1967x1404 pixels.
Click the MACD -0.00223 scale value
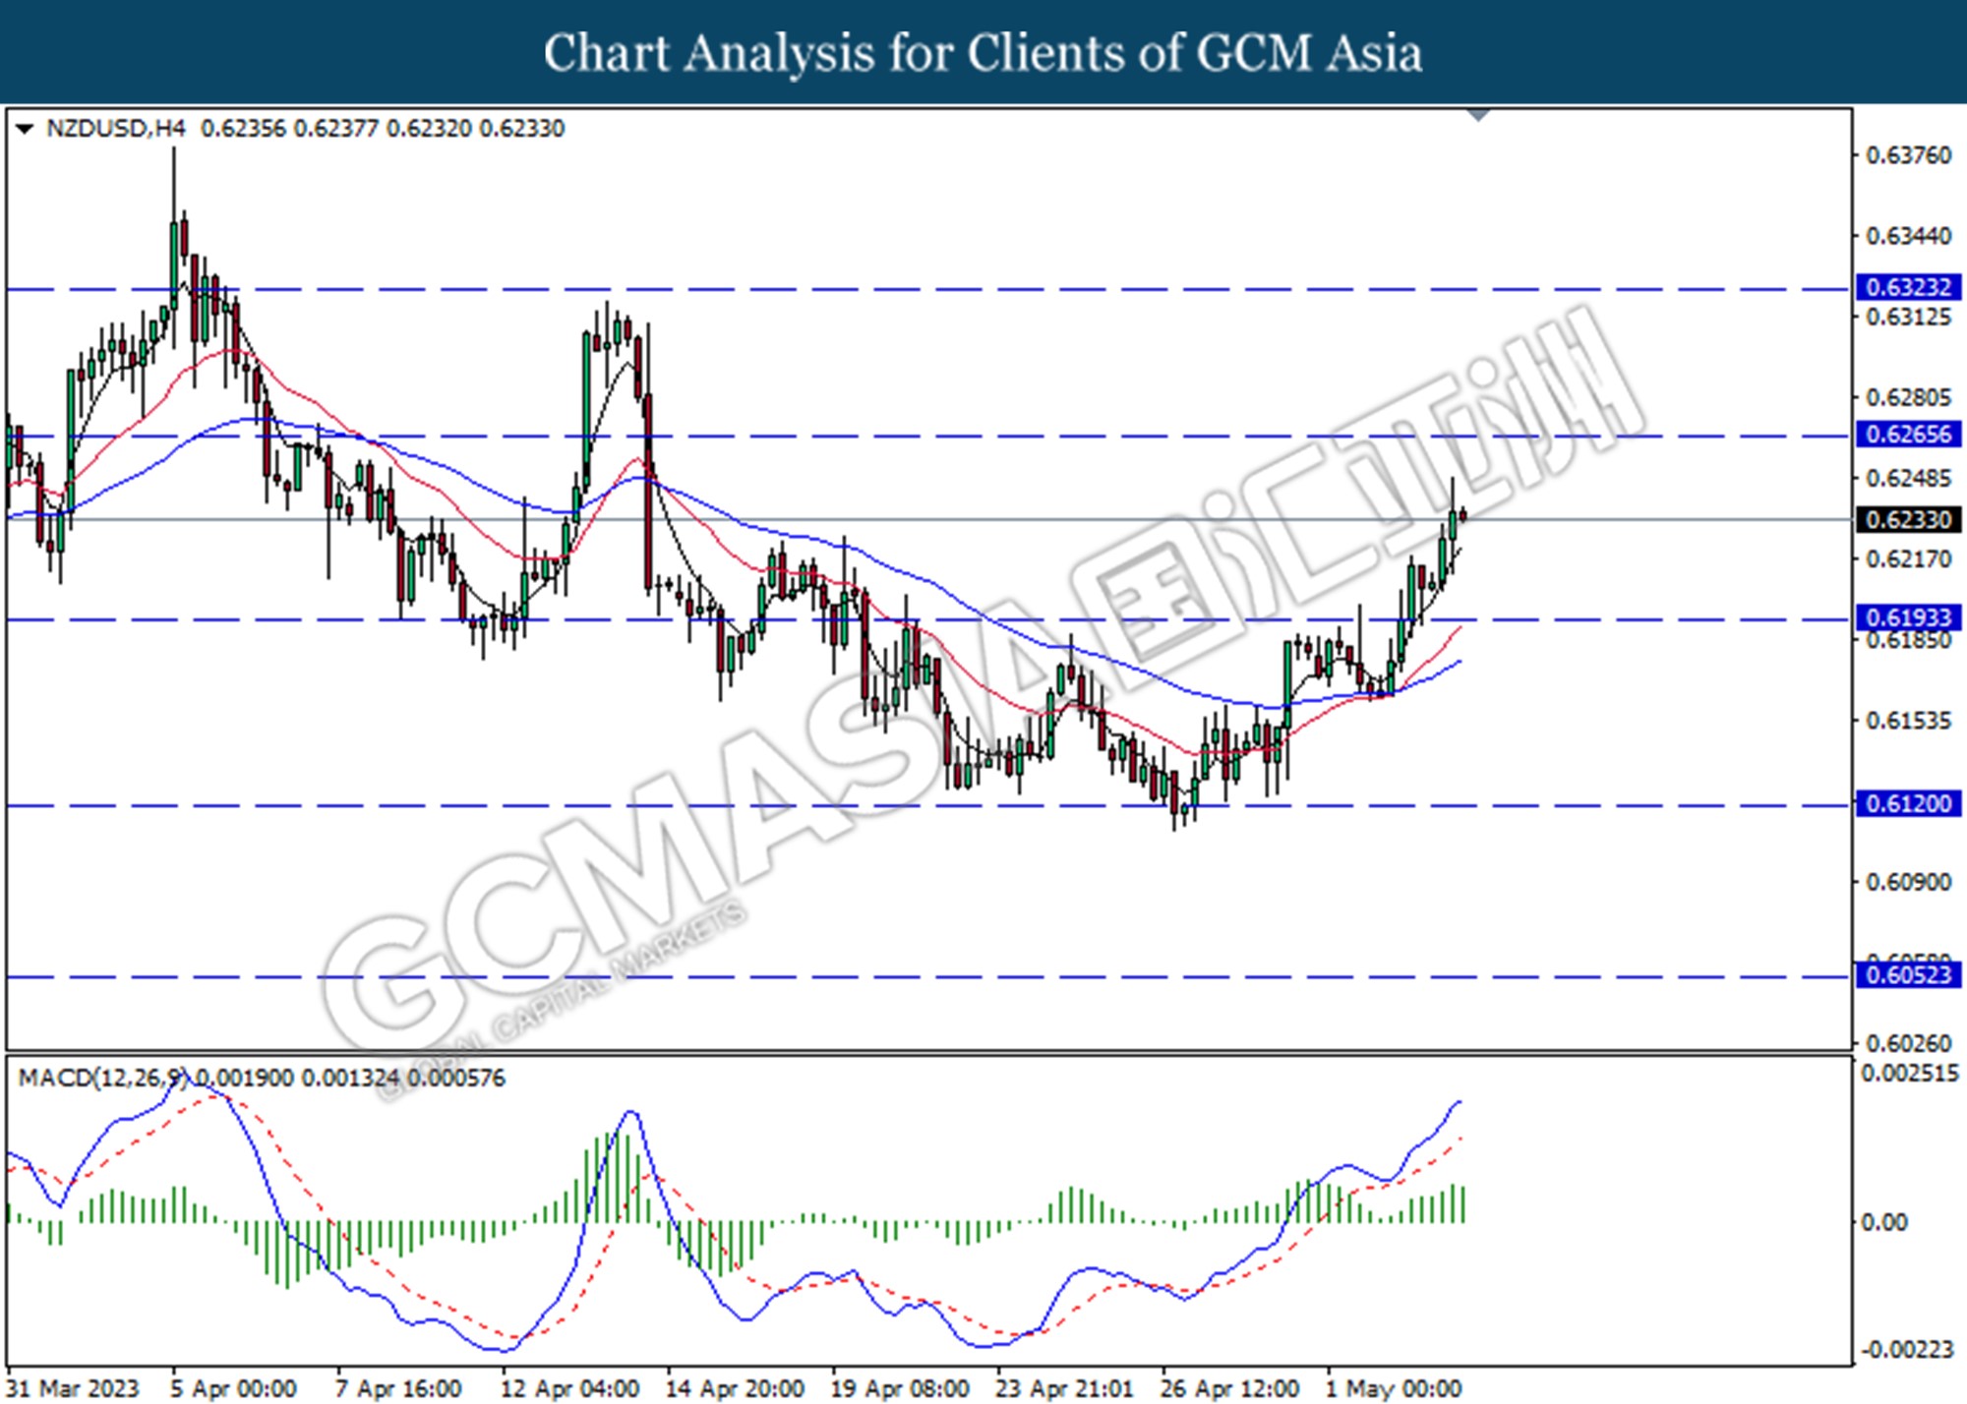click(x=1910, y=1350)
